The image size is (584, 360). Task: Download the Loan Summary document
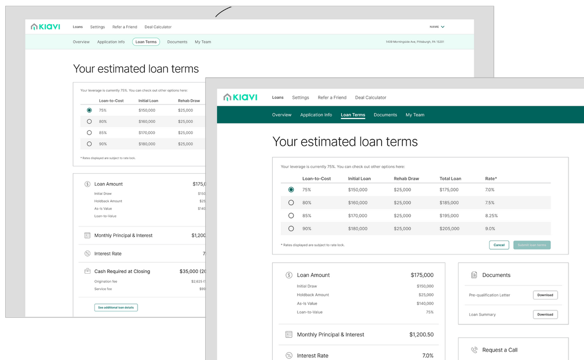[545, 314]
